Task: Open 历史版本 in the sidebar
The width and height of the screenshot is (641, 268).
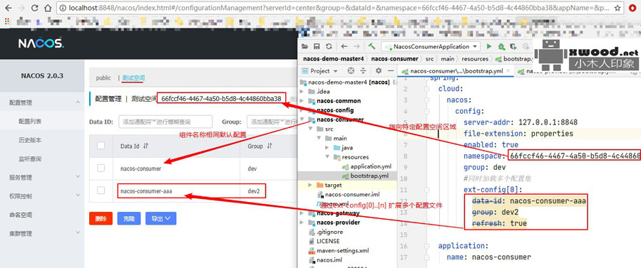Action: click(x=30, y=140)
